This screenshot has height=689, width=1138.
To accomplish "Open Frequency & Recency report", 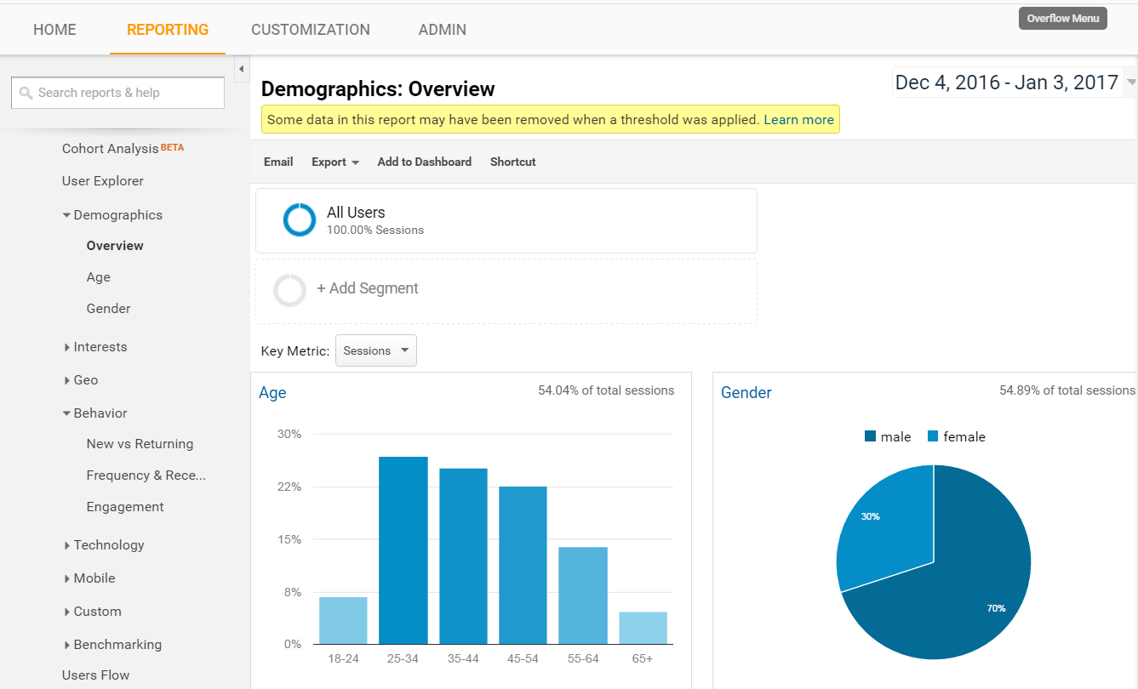I will [146, 475].
